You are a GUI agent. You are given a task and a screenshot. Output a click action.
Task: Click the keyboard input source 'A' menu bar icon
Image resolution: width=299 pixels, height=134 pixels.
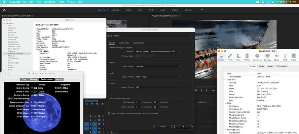tap(258, 2)
